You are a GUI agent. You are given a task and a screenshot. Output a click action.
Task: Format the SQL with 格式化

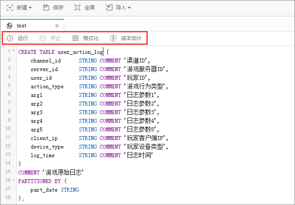coord(91,38)
